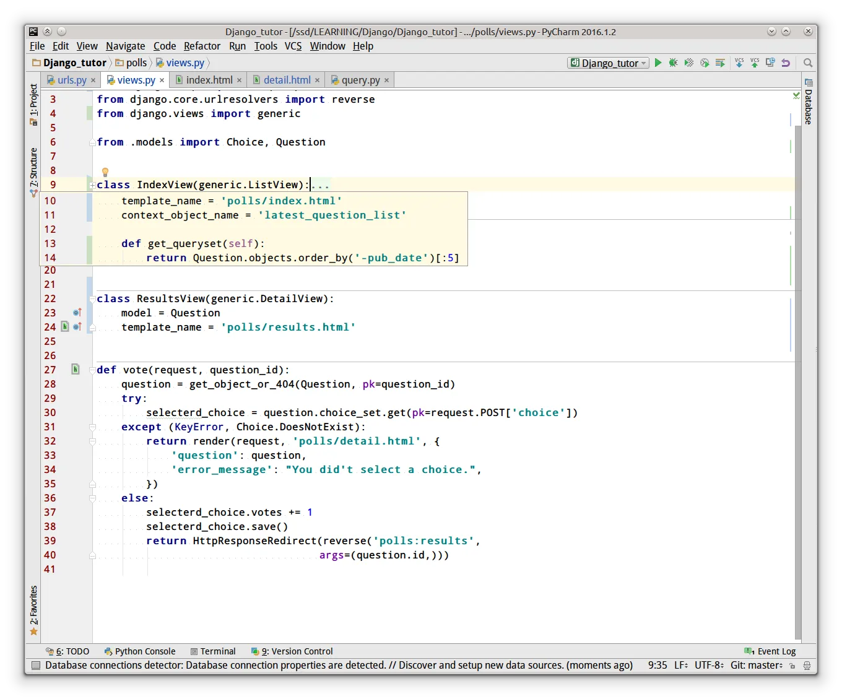This screenshot has width=842, height=699.
Task: Place cursor on the 'polls/results.html' string
Action: [x=288, y=328]
